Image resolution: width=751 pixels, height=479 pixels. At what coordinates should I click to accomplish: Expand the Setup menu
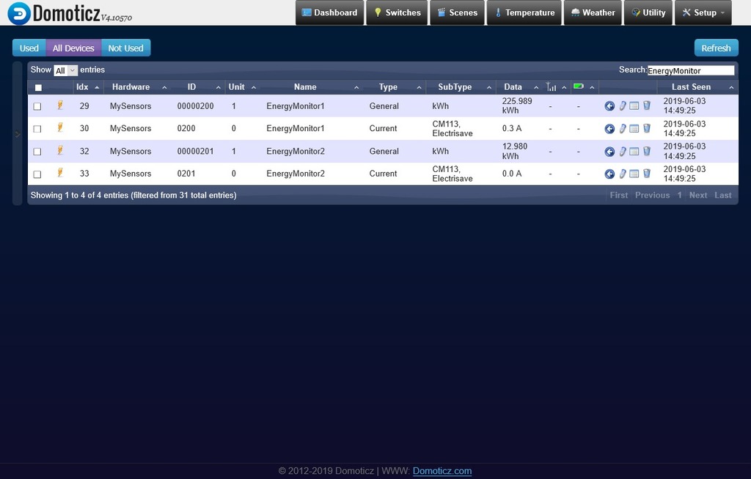click(x=703, y=13)
